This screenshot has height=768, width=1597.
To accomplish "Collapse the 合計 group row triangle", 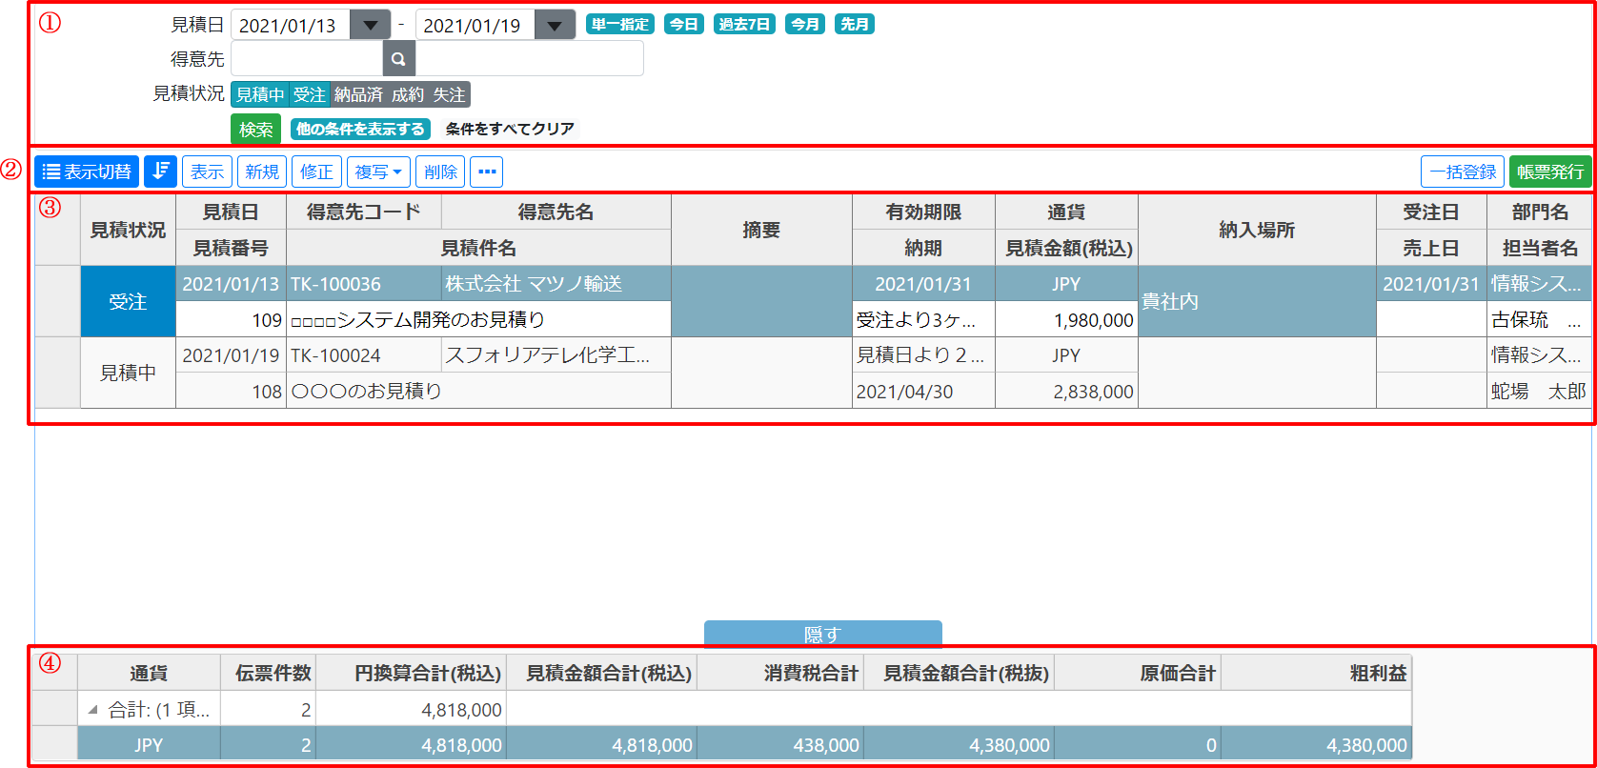I will 93,710.
